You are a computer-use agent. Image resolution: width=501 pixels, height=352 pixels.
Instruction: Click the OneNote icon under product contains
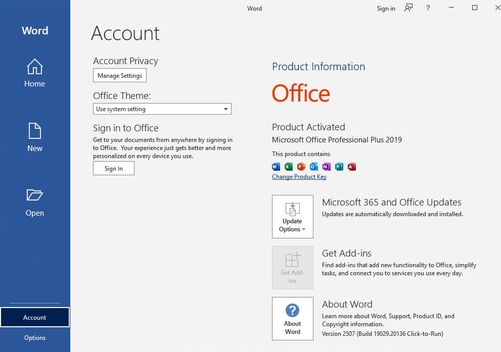(326, 167)
